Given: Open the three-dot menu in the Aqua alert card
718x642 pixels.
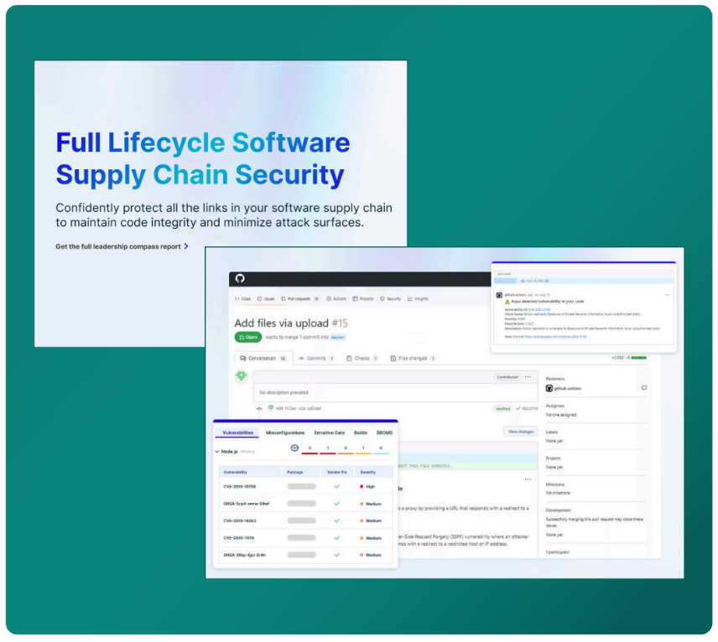Looking at the screenshot, I should coord(667,294).
